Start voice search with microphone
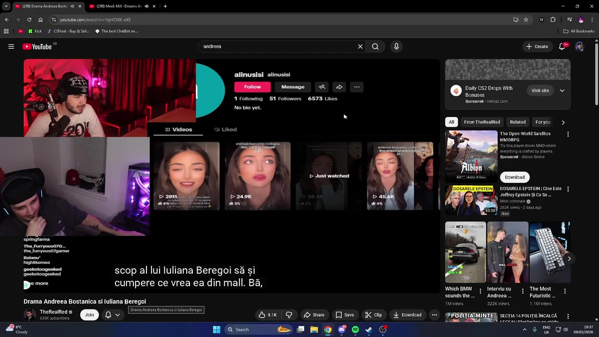This screenshot has height=337, width=599. [396, 46]
